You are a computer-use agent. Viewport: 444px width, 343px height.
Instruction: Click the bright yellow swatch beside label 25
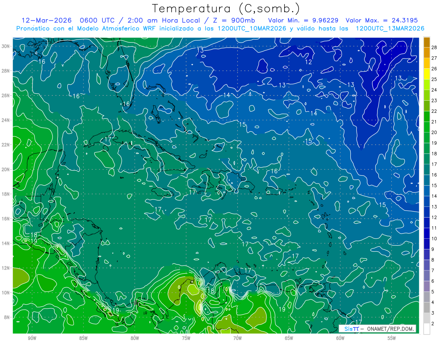(x=427, y=74)
